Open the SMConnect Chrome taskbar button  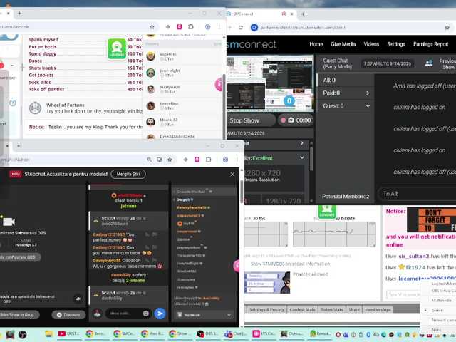(x=123, y=334)
